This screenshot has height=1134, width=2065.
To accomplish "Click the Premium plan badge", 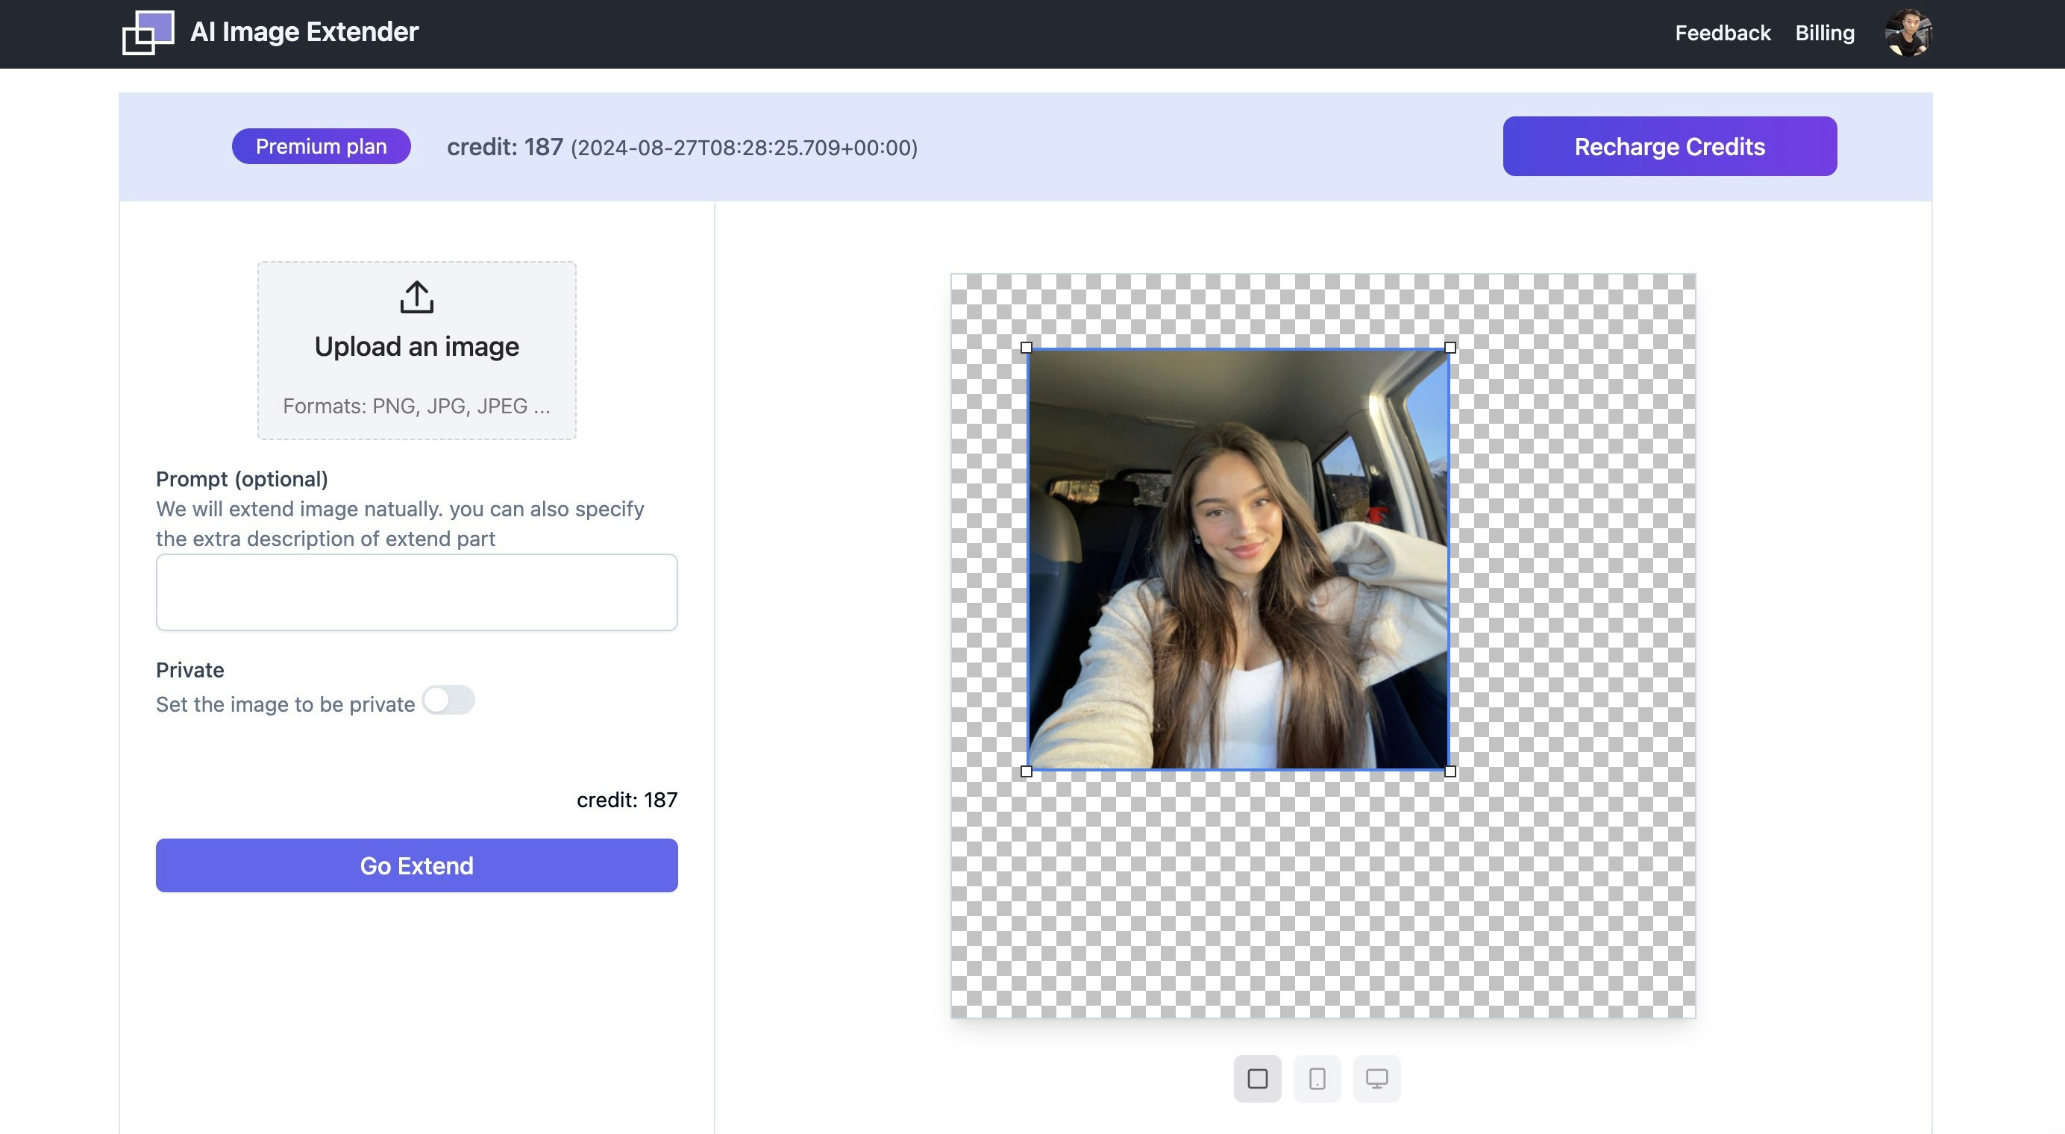I will (321, 147).
